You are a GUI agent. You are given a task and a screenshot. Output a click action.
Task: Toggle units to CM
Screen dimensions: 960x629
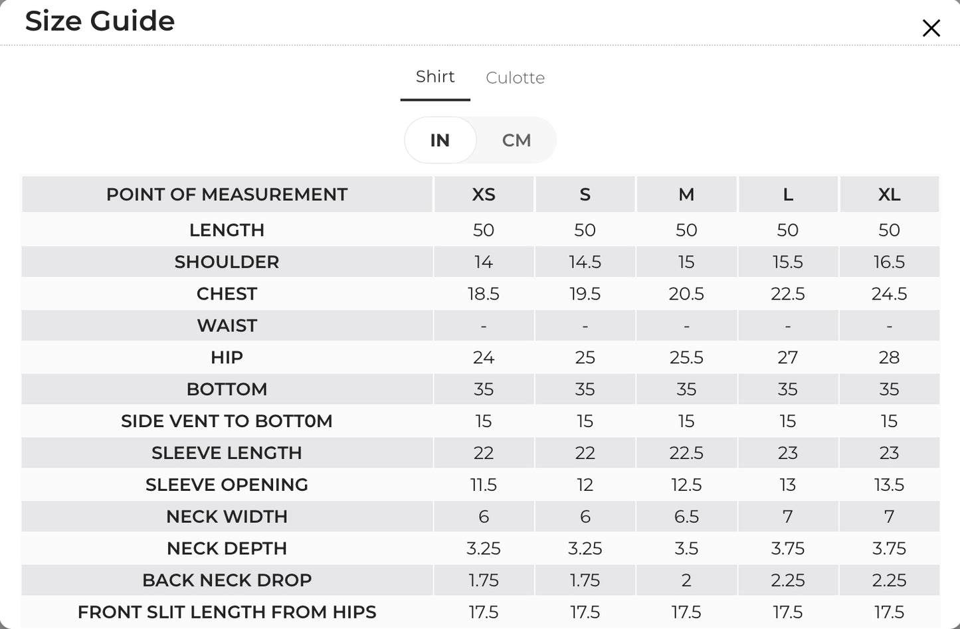tap(516, 140)
